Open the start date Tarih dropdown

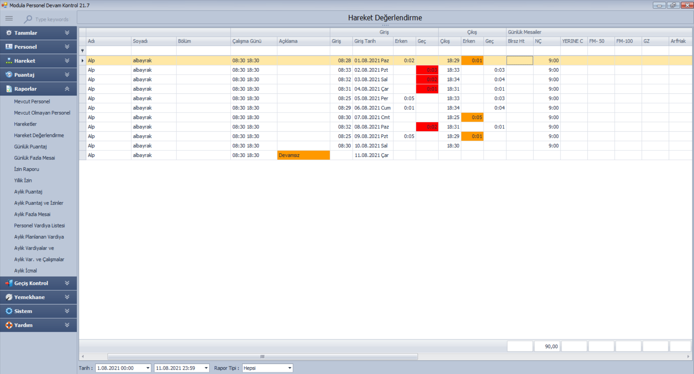148,368
